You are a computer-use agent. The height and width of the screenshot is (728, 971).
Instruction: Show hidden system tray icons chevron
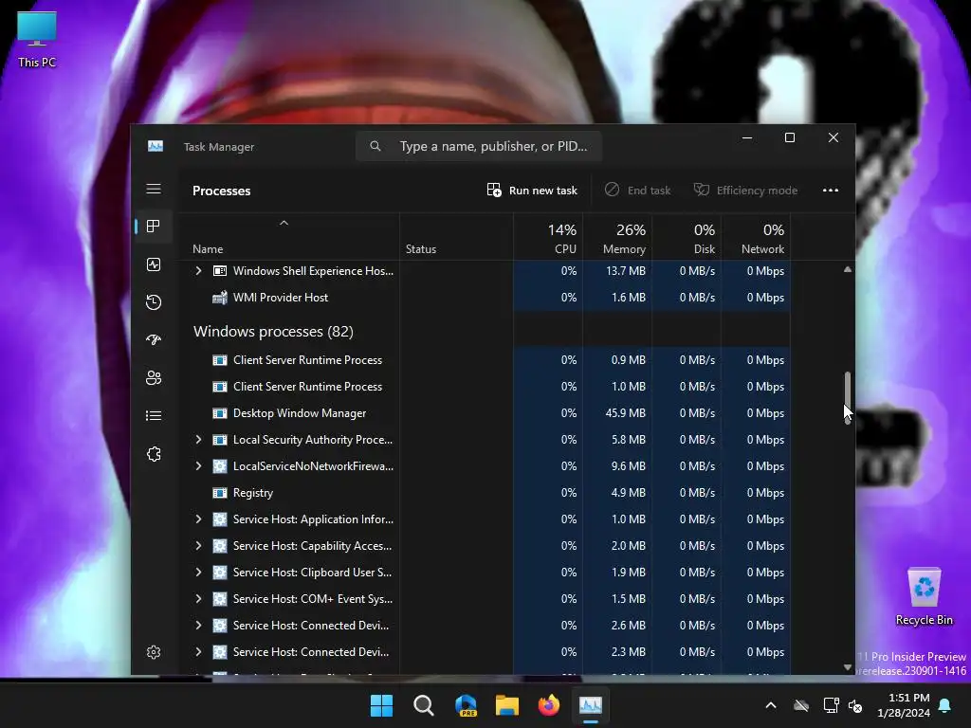point(771,705)
